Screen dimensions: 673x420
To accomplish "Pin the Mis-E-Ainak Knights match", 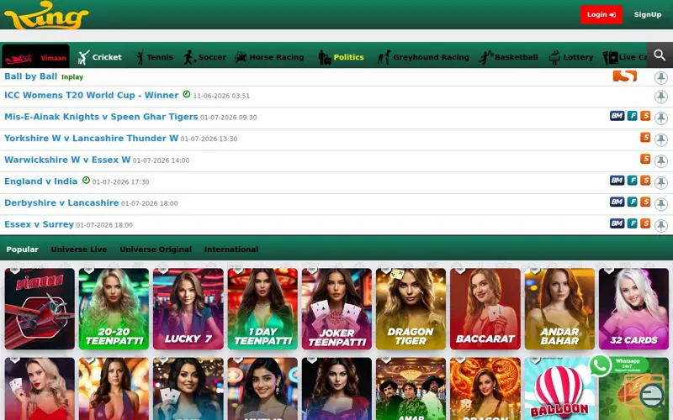I will (661, 118).
